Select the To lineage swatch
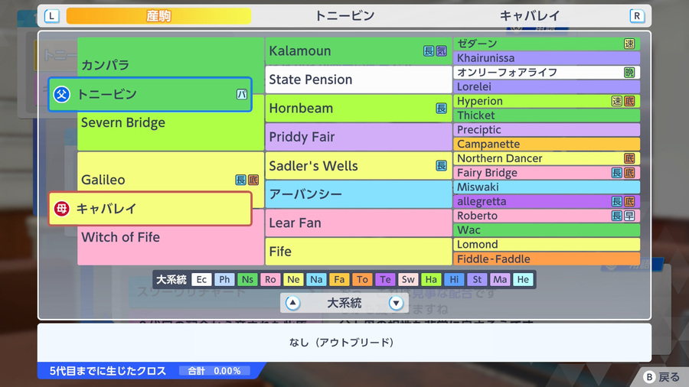The width and height of the screenshot is (689, 387). pyautogui.click(x=362, y=279)
